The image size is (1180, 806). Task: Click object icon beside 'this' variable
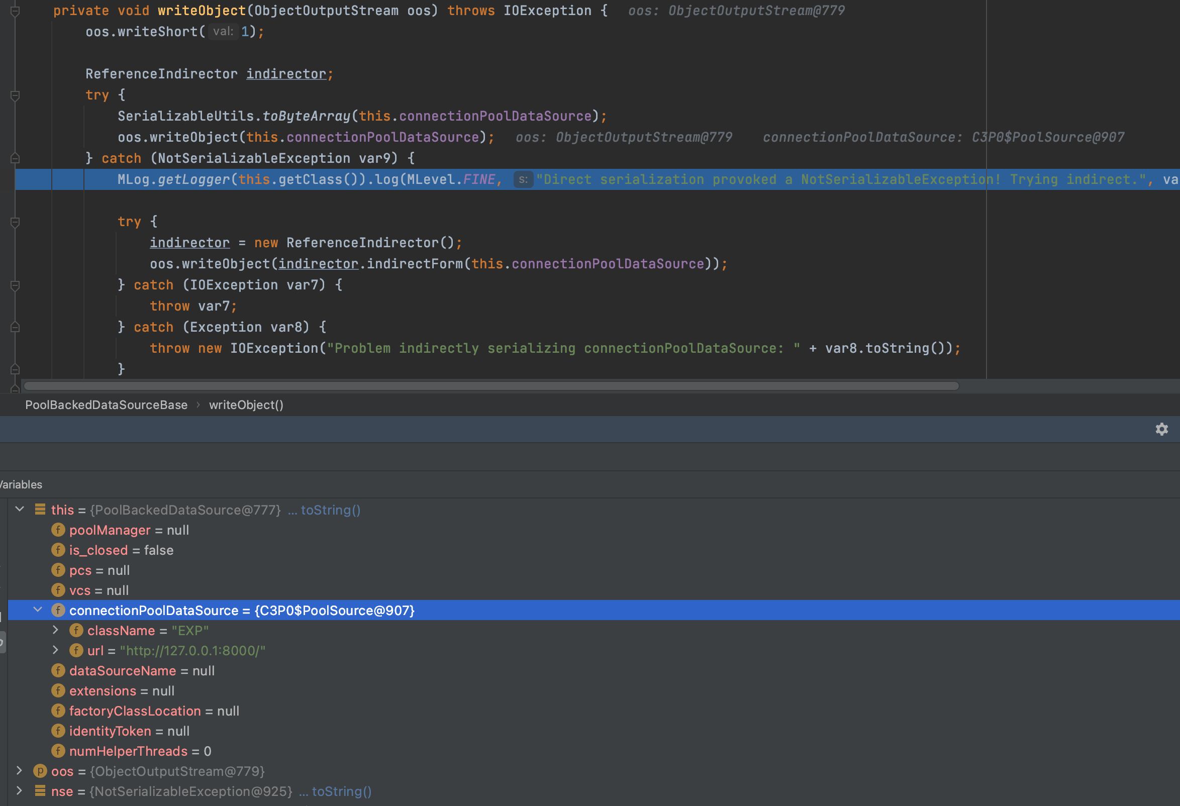(x=40, y=509)
